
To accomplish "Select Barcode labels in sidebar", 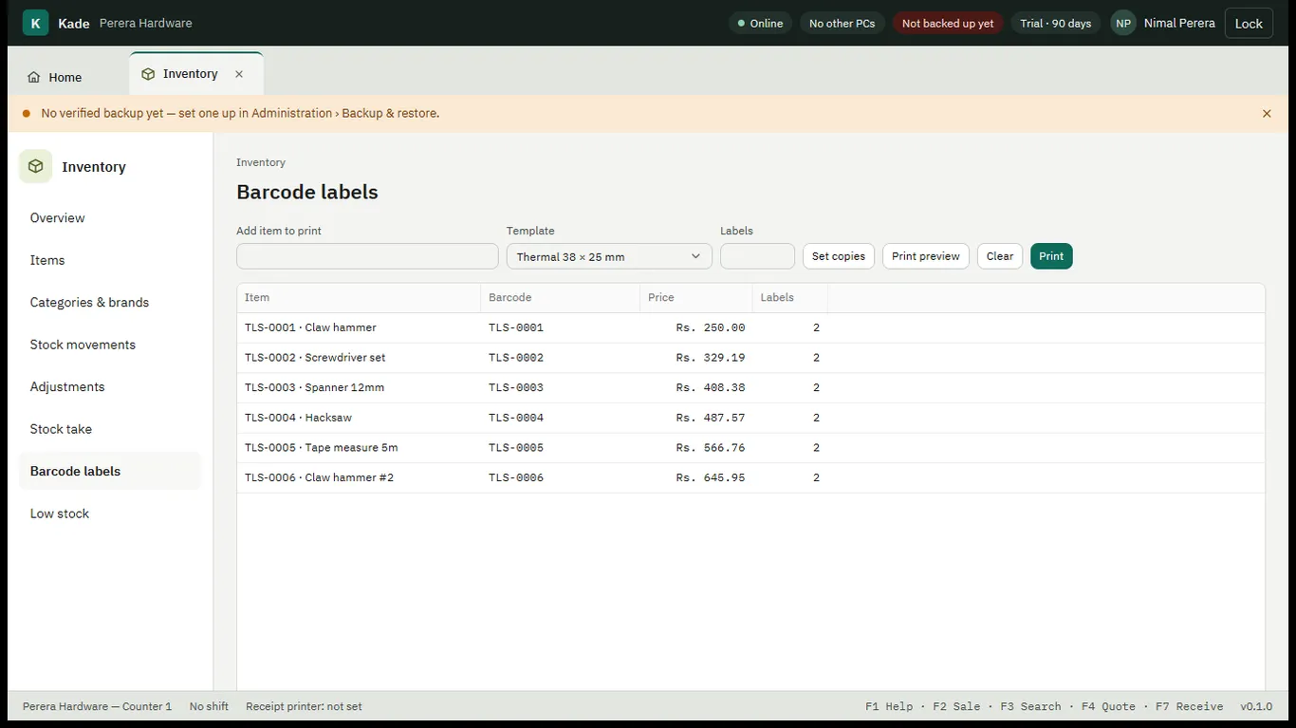I will [110, 472].
